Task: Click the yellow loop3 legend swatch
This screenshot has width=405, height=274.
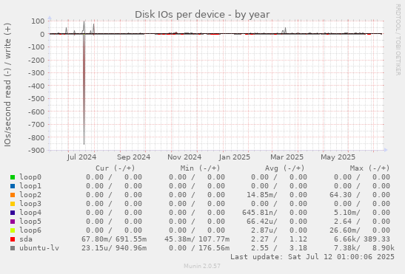Action: pyautogui.click(x=13, y=204)
